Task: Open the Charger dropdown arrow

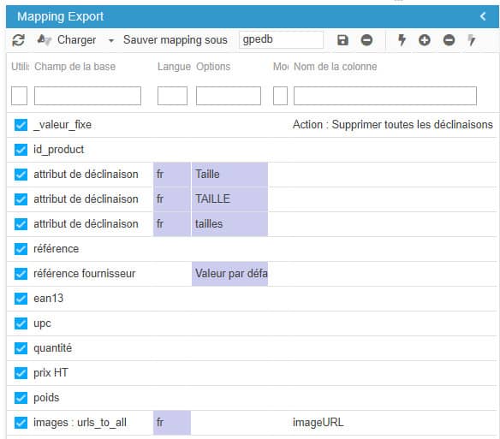Action: (111, 41)
